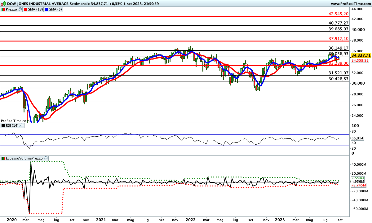Select the RSI (14) panel label
This screenshot has width=372, height=223.
pyautogui.click(x=12, y=125)
